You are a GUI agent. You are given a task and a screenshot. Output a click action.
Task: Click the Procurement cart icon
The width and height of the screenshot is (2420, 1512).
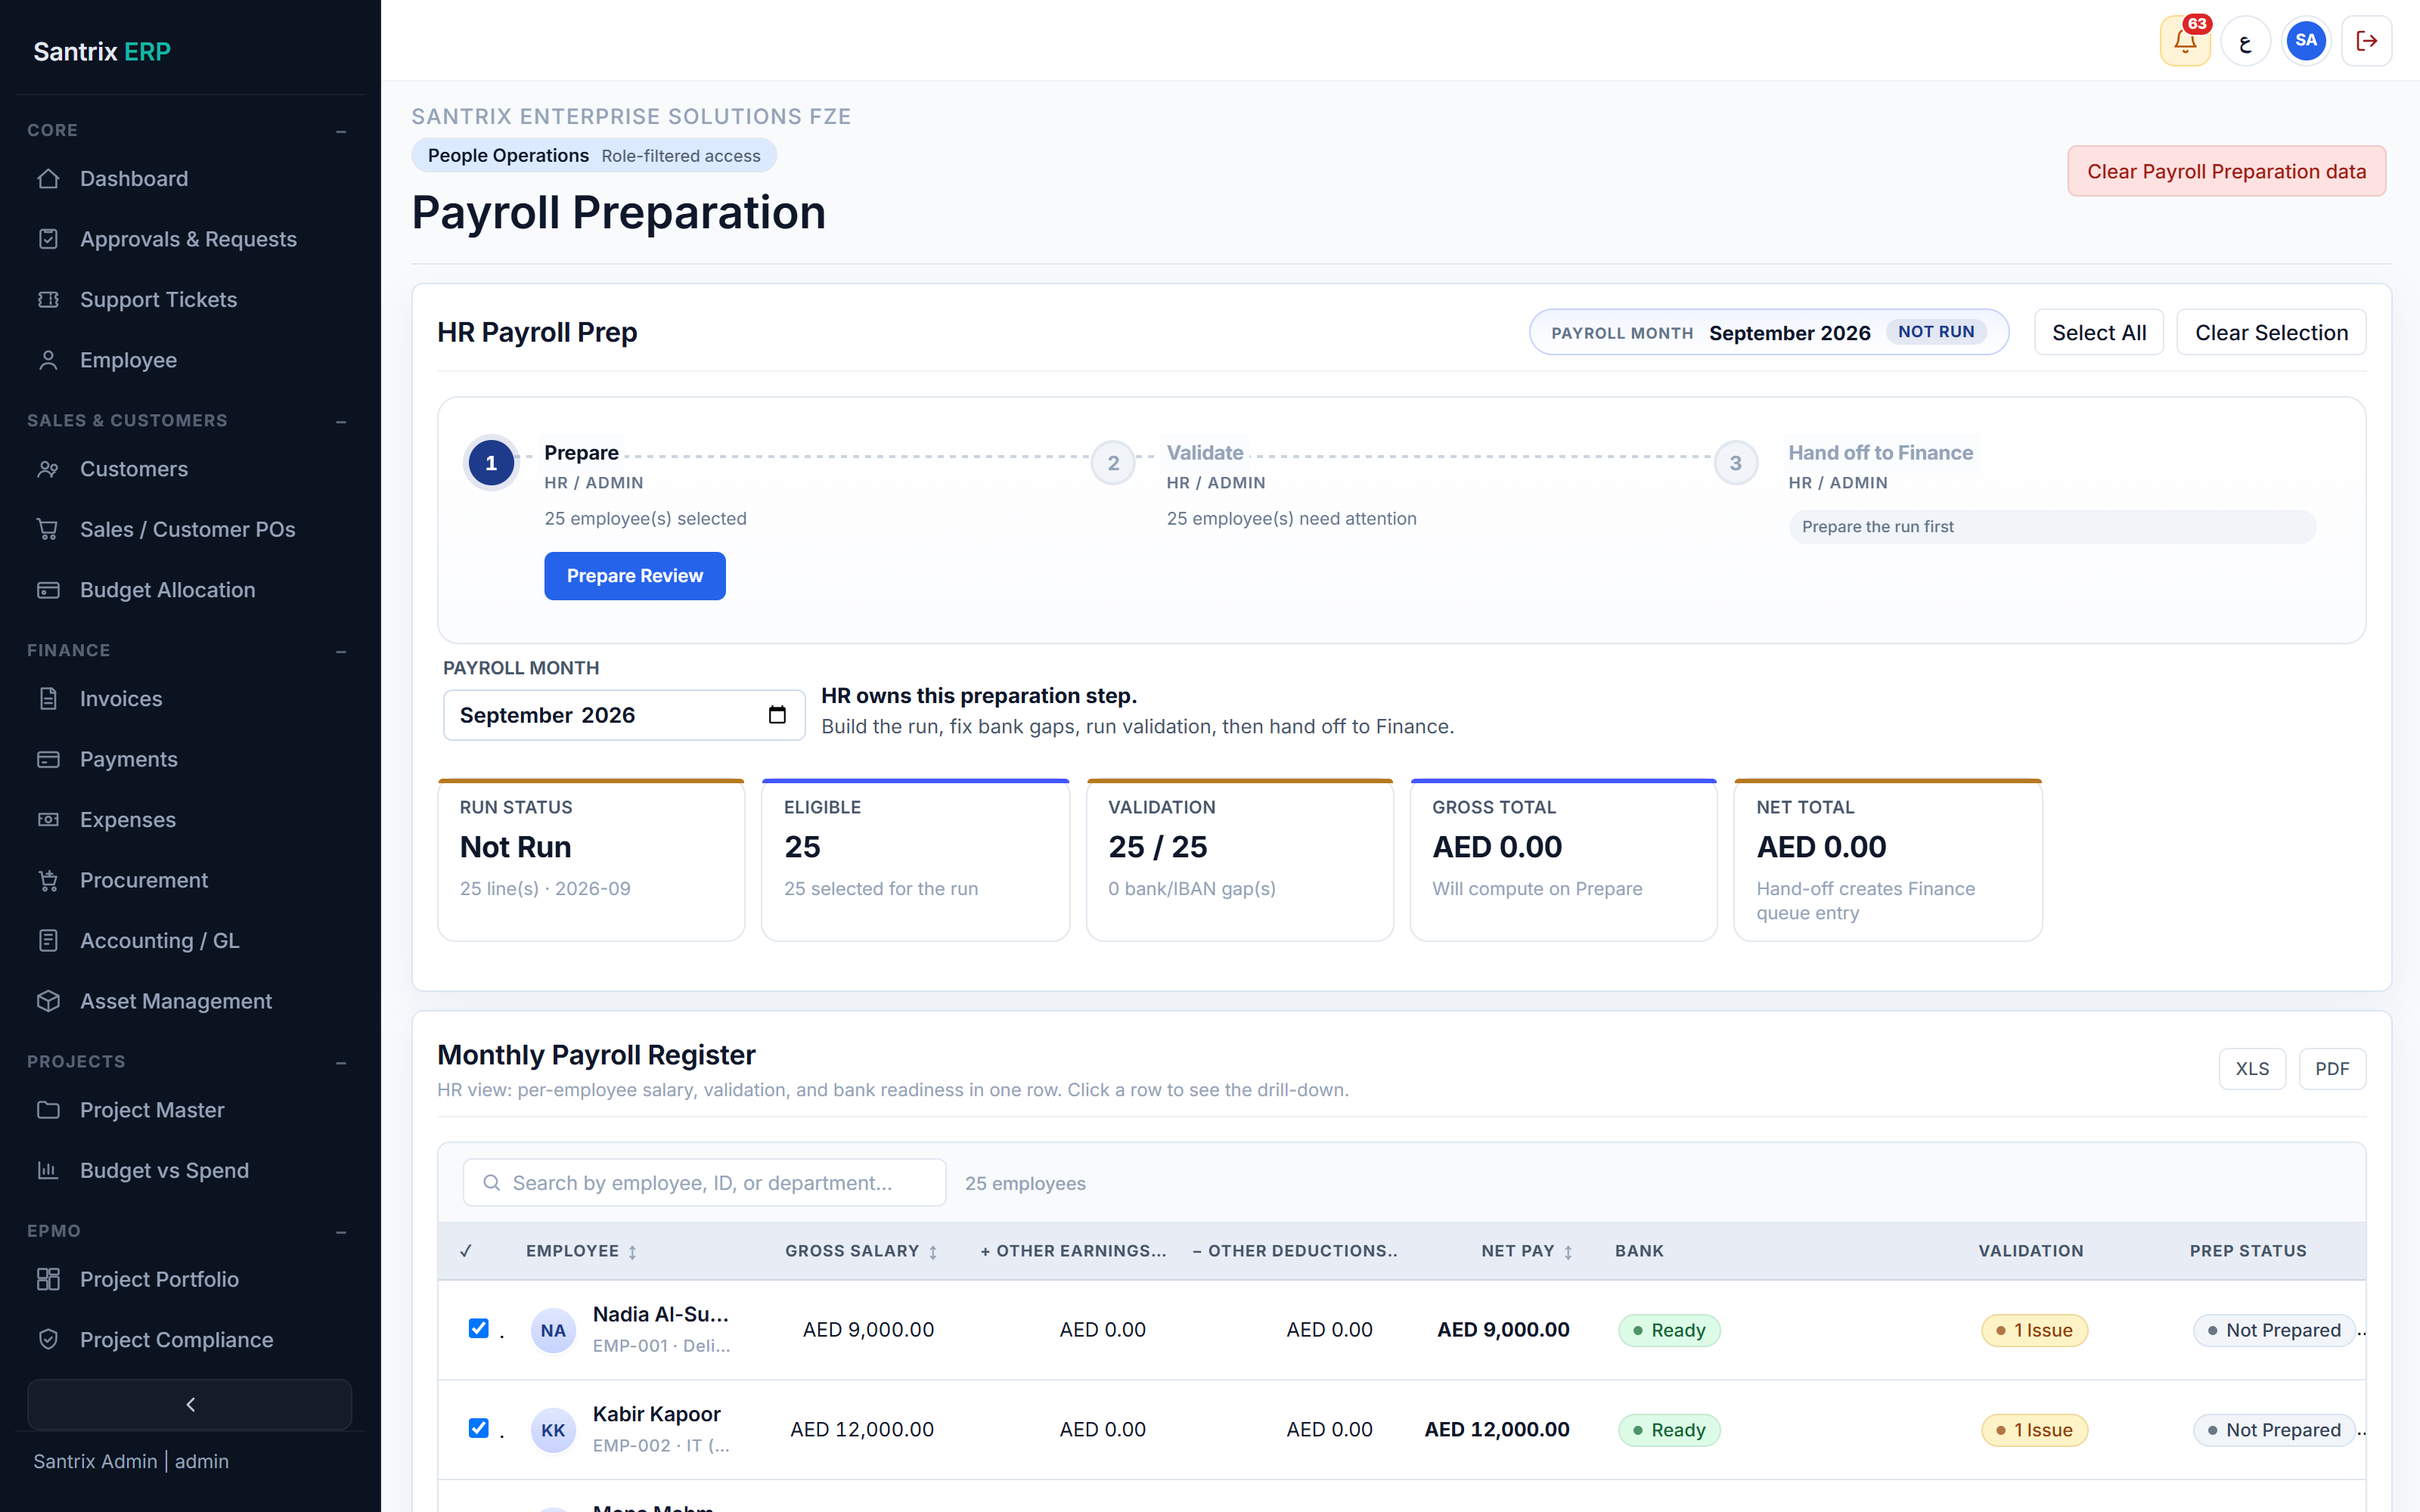pyautogui.click(x=48, y=880)
